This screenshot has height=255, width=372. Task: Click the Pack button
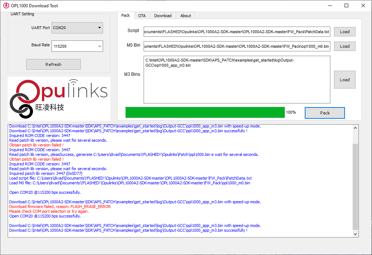pos(325,113)
